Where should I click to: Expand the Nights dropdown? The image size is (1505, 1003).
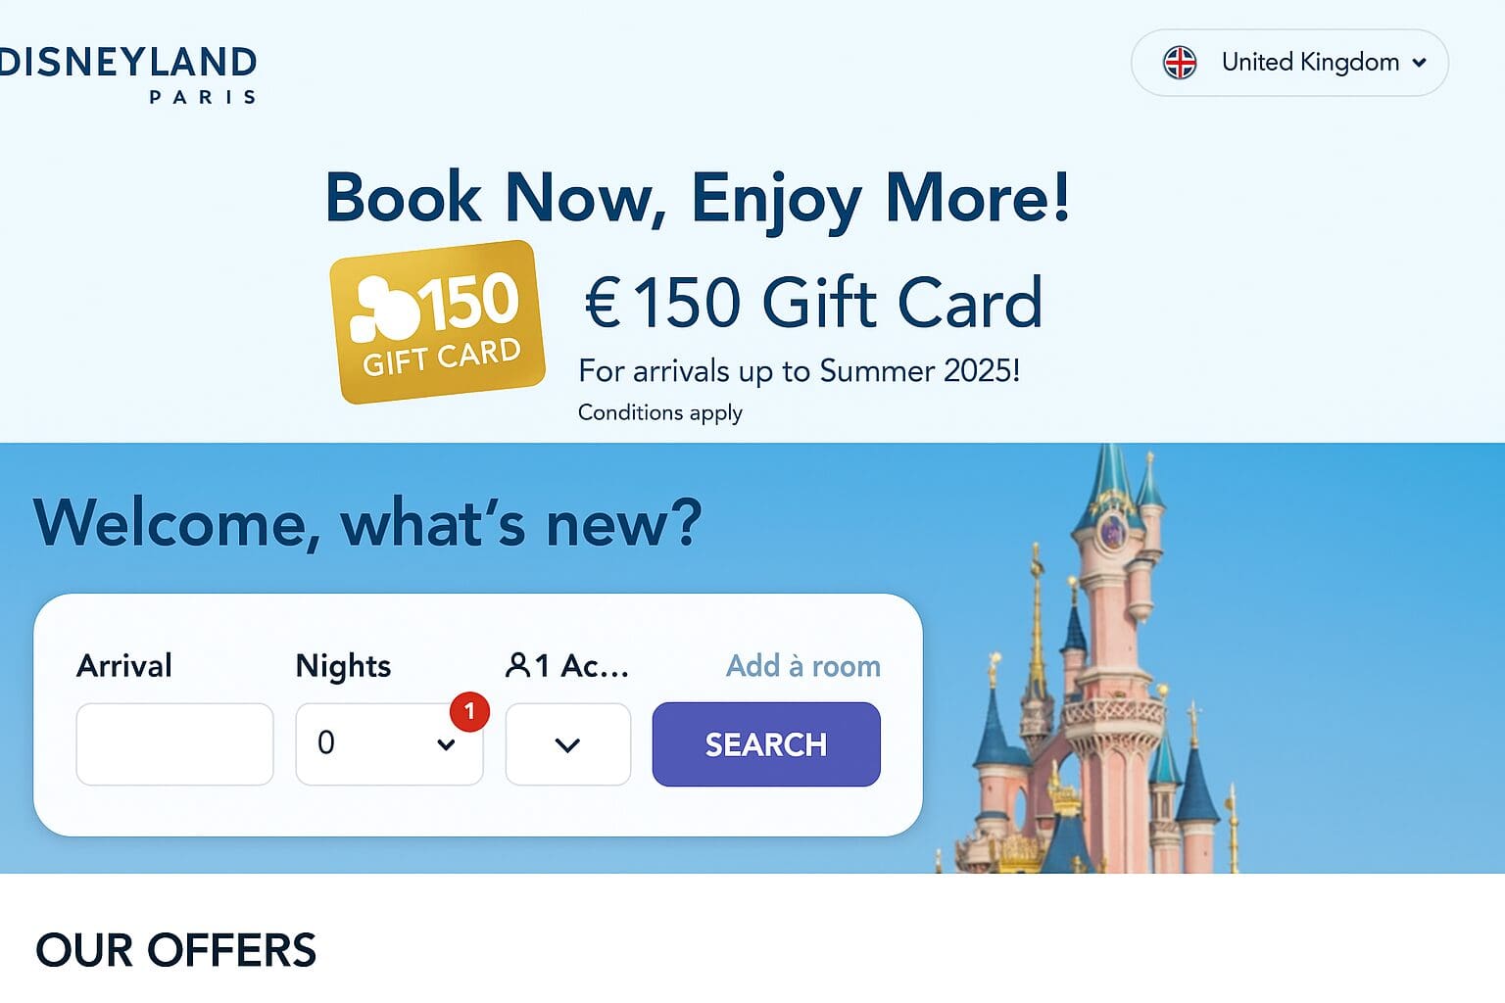[389, 744]
